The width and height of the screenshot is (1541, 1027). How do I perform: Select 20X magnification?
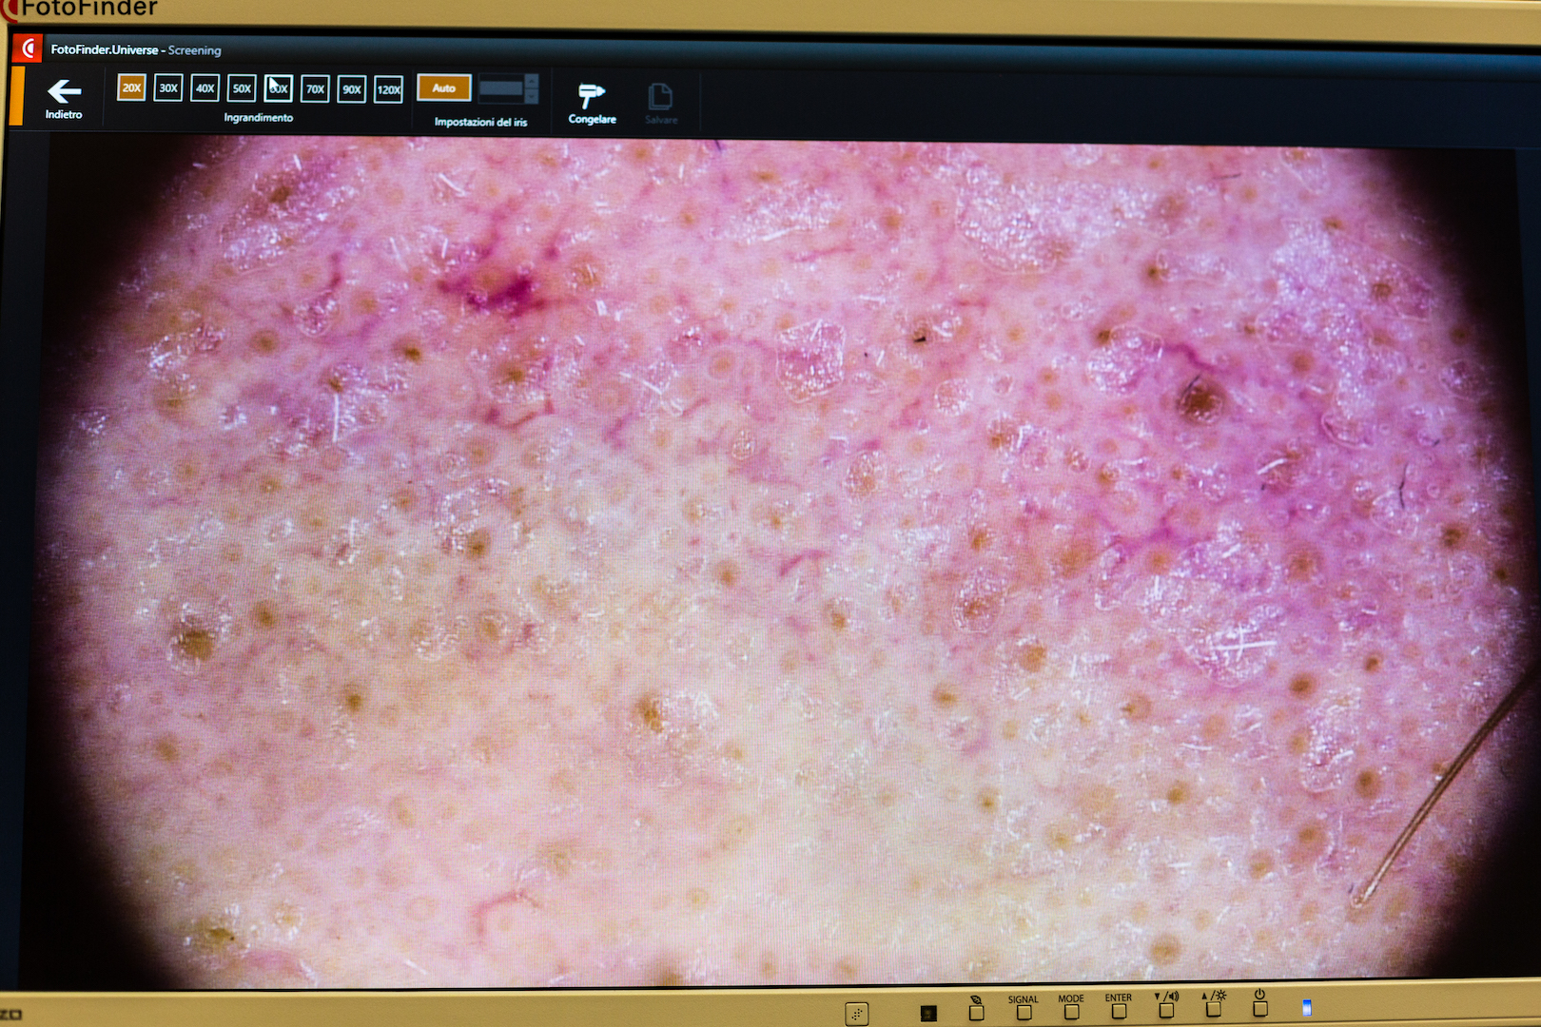point(131,87)
